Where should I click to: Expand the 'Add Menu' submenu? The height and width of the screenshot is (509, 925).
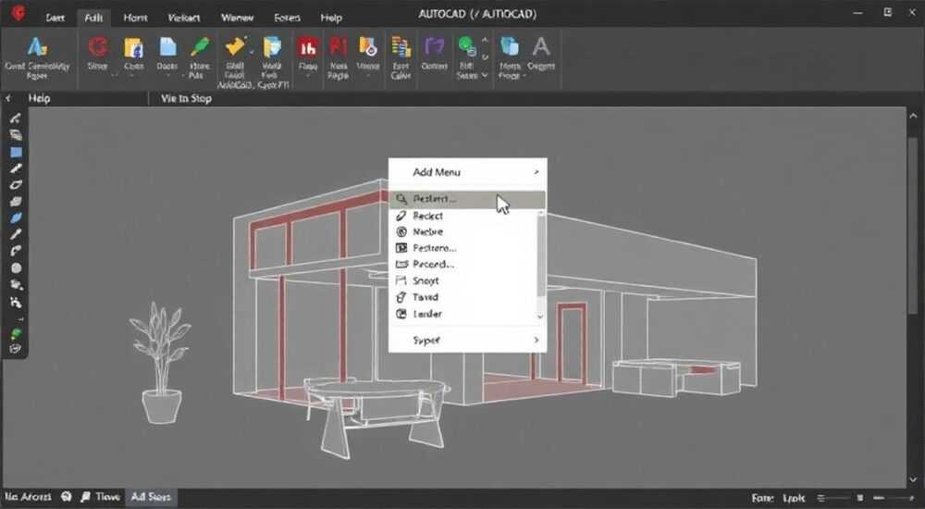point(467,172)
